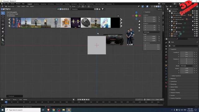199x112 pixels.
Task: Open the Edit menu
Action: click(x=8, y=4)
